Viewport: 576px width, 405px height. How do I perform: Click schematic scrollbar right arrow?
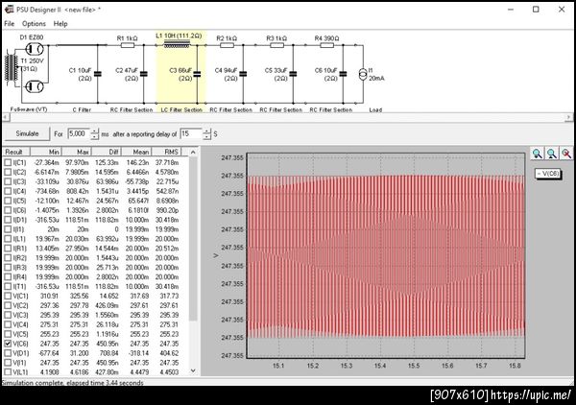point(568,117)
